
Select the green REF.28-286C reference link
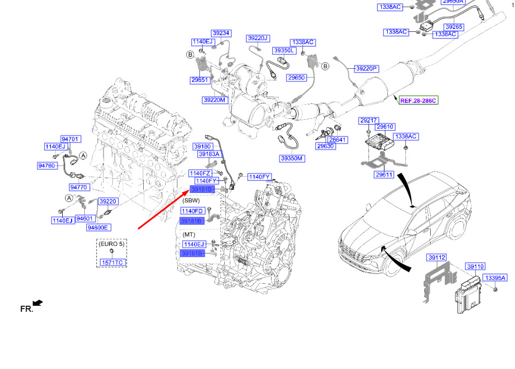coord(418,101)
